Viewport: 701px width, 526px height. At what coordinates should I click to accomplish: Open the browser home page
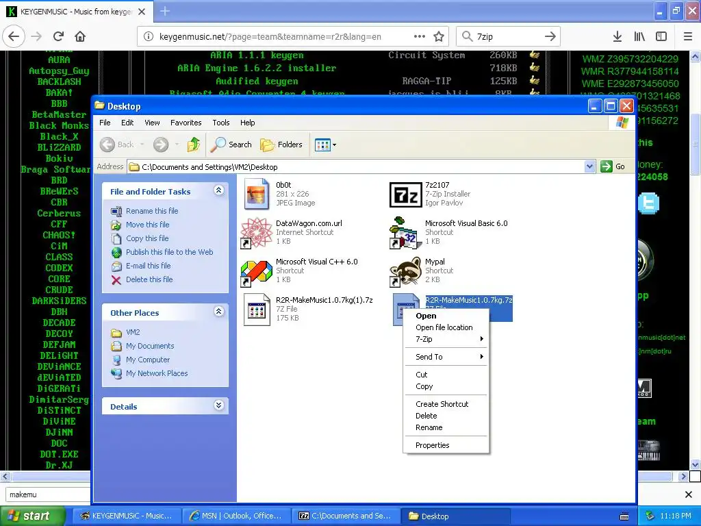80,36
